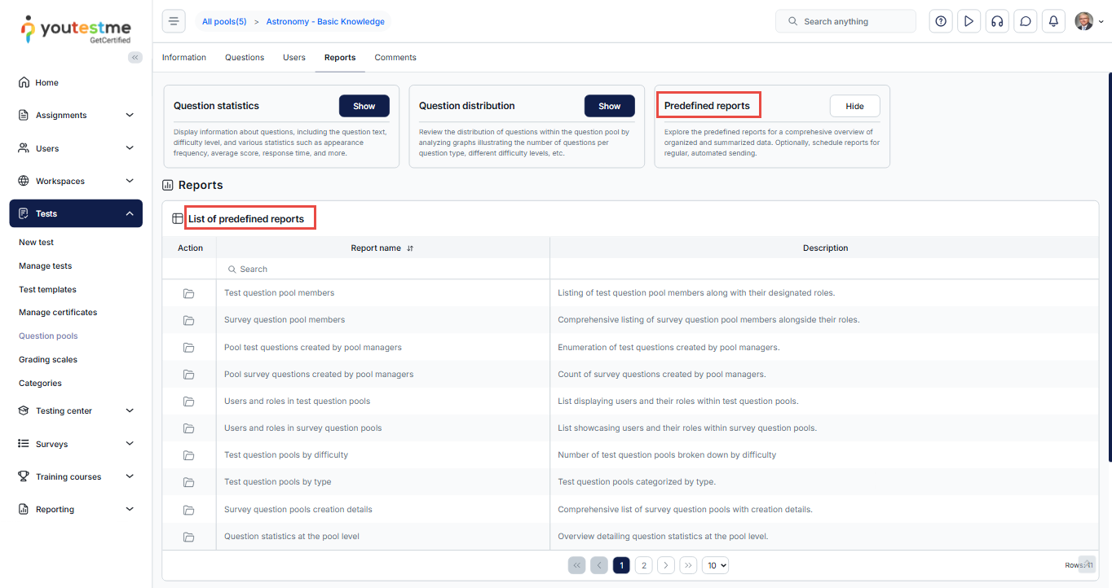Click the play tutorial icon
Image resolution: width=1112 pixels, height=588 pixels.
point(969,22)
